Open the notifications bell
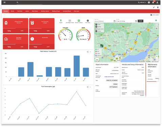This screenshot has width=162, height=127. click(x=153, y=2)
